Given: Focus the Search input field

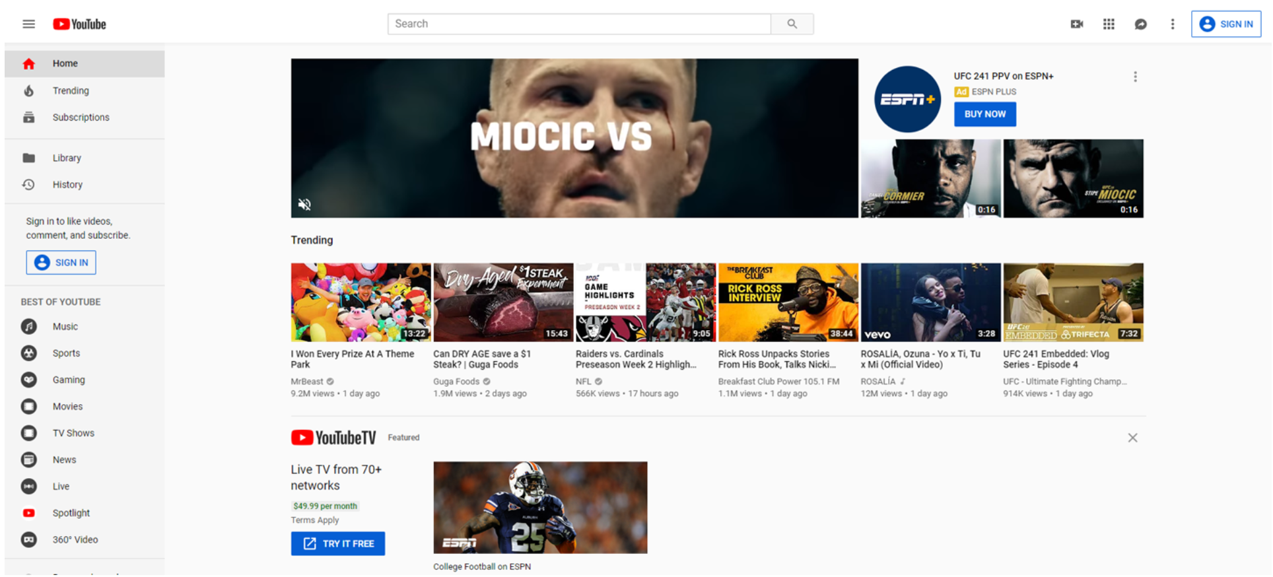Looking at the screenshot, I should [579, 24].
